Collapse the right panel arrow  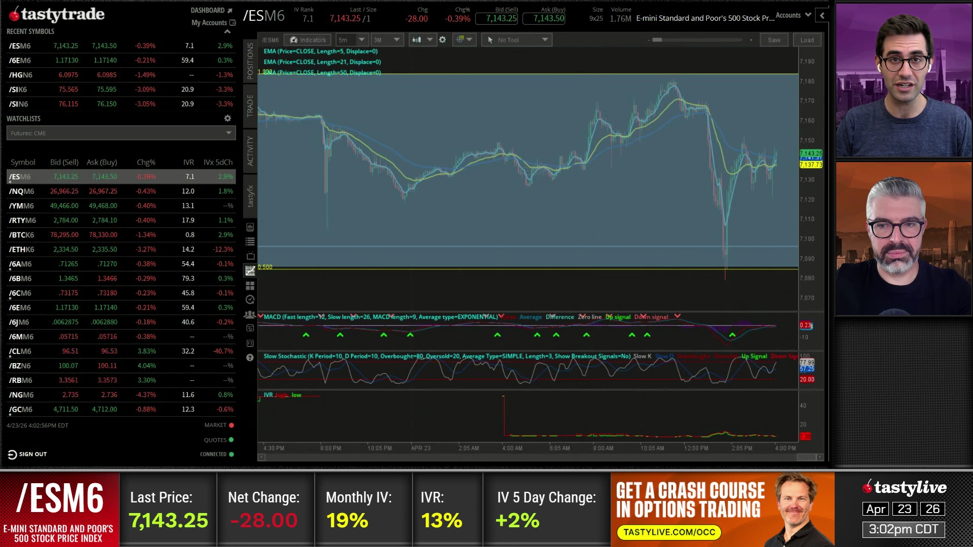822,16
